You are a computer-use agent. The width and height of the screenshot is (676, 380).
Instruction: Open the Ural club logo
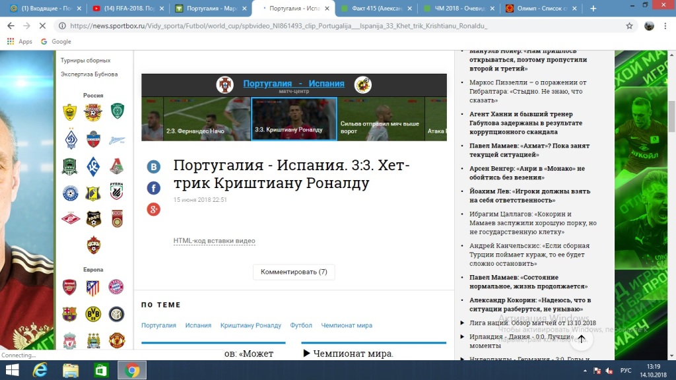(94, 219)
